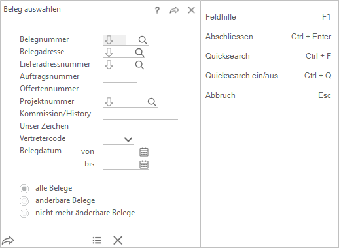The image size is (339, 248).
Task: Open calendar picker for Belegdatum bis
Action: [144, 164]
